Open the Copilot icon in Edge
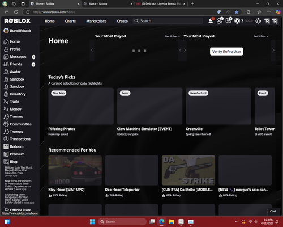 click(278, 12)
